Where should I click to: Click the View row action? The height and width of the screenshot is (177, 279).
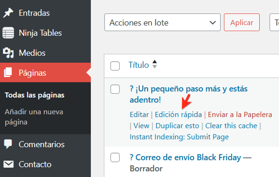[x=141, y=126]
